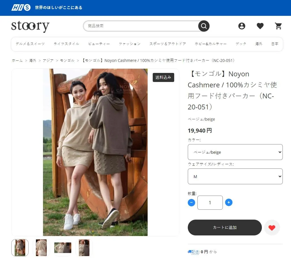
Task: Click the カートに追加 button
Action: pos(225,228)
